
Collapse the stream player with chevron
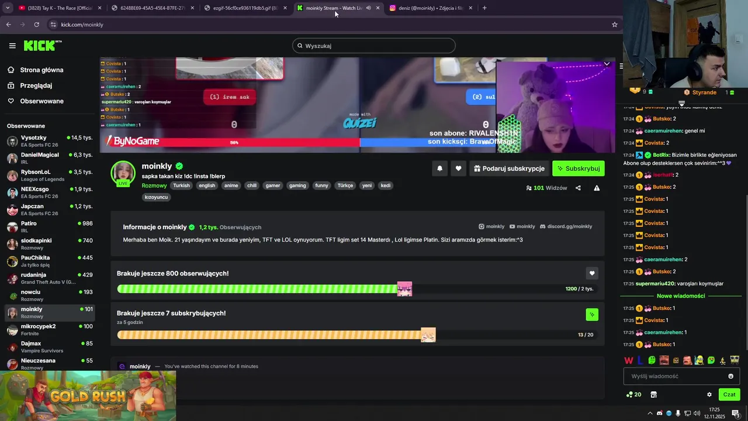click(x=607, y=64)
